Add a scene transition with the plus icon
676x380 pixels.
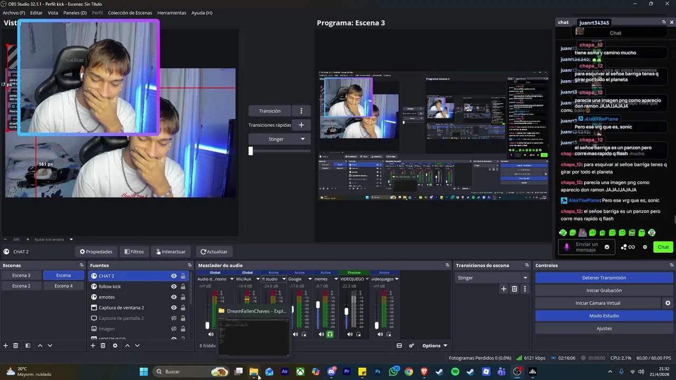(504, 289)
